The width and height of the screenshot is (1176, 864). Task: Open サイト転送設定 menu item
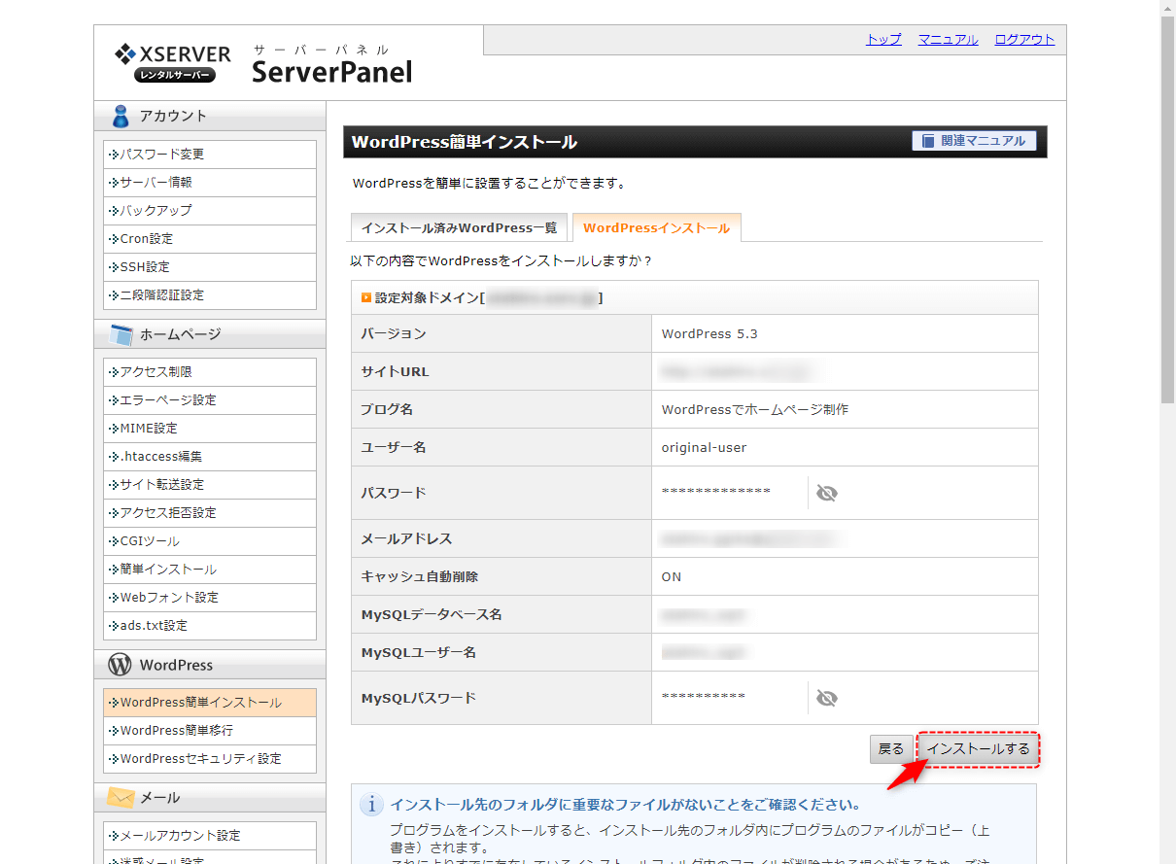tap(210, 485)
